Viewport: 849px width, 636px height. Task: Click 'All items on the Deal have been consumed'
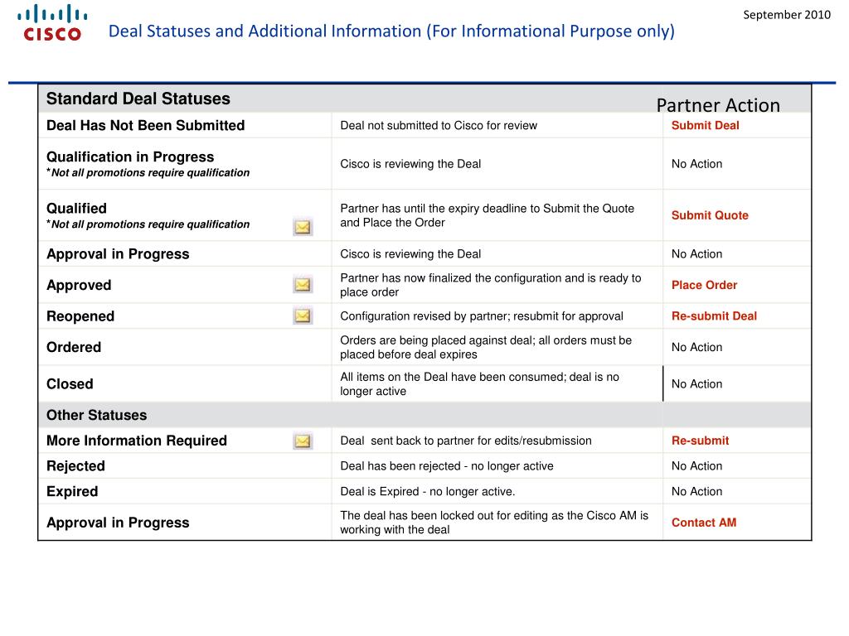pyautogui.click(x=479, y=384)
